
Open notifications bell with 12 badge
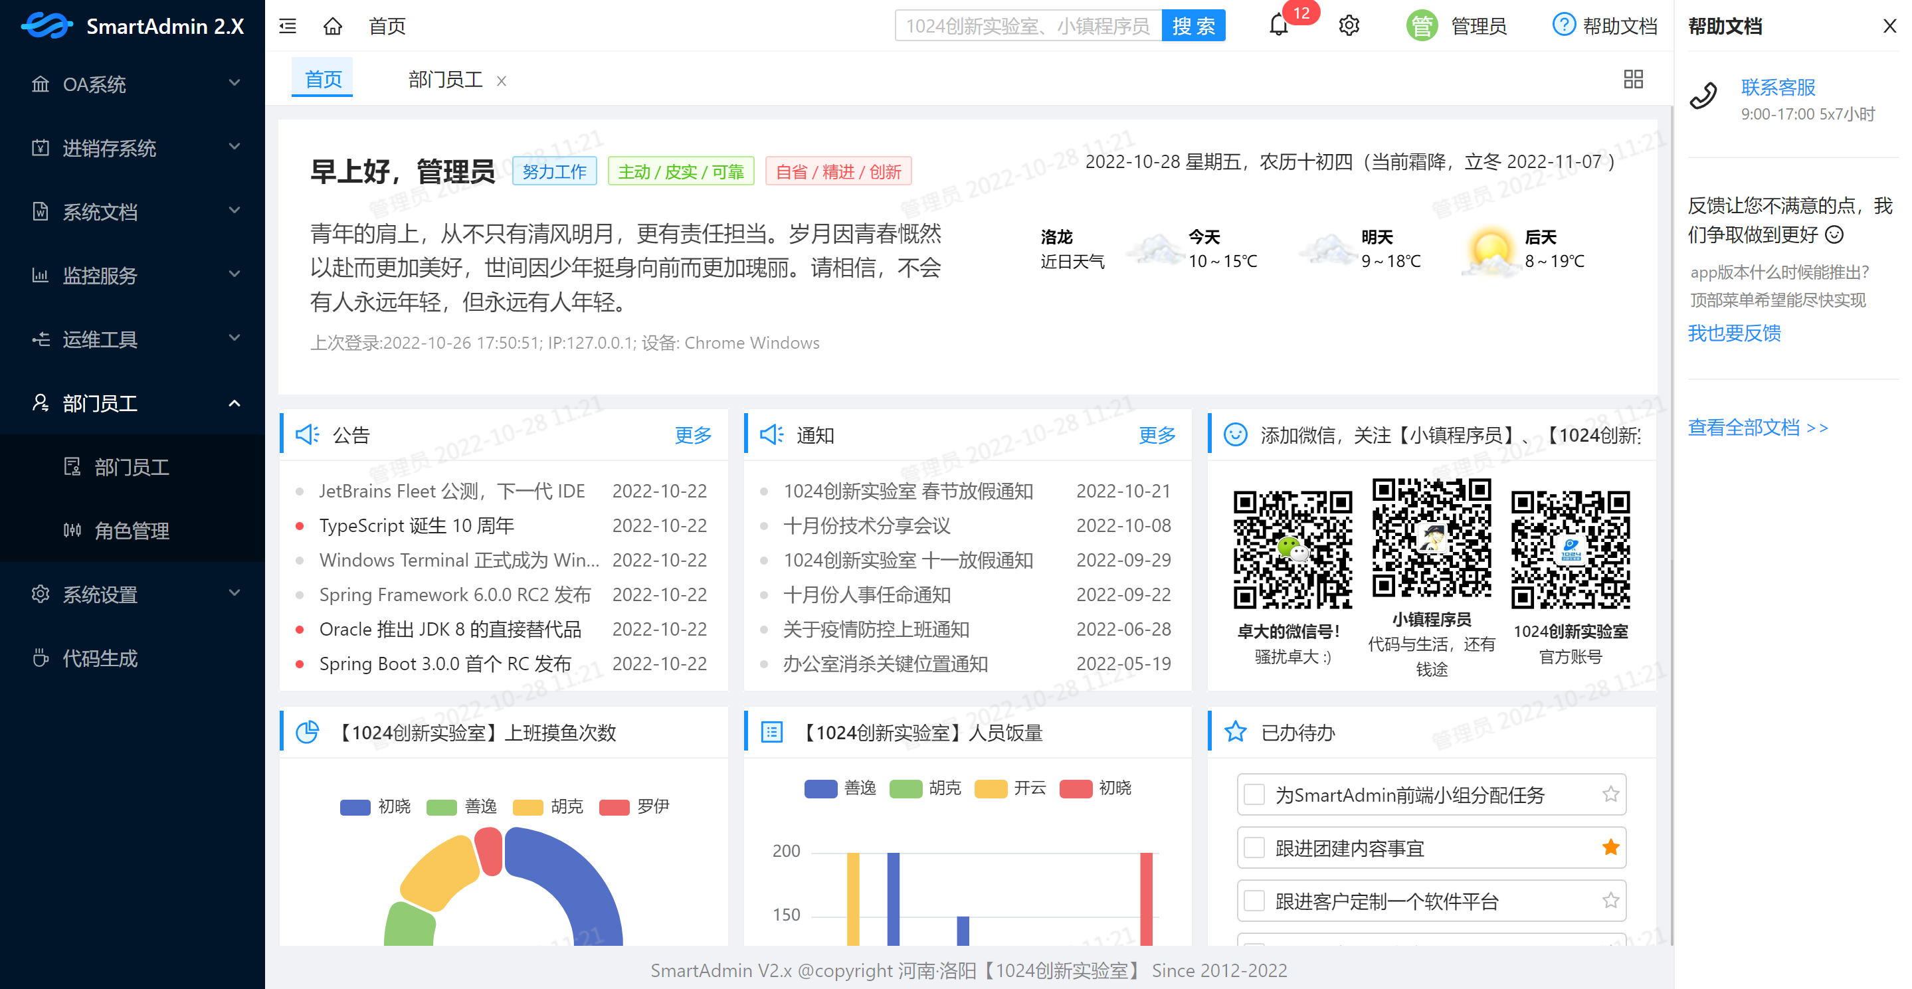[1278, 26]
